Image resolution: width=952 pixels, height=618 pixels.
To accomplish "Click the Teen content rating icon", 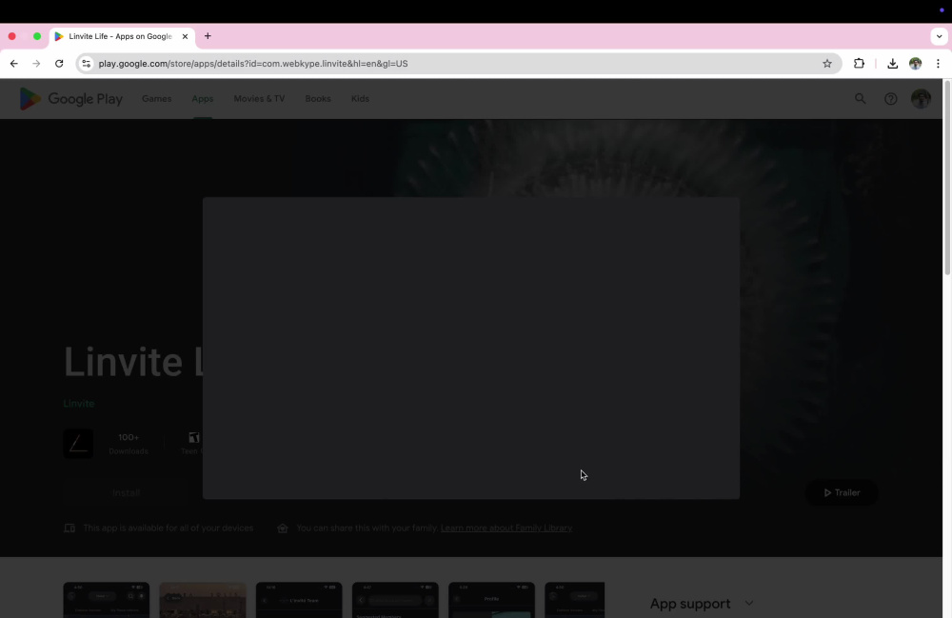I will click(x=193, y=438).
